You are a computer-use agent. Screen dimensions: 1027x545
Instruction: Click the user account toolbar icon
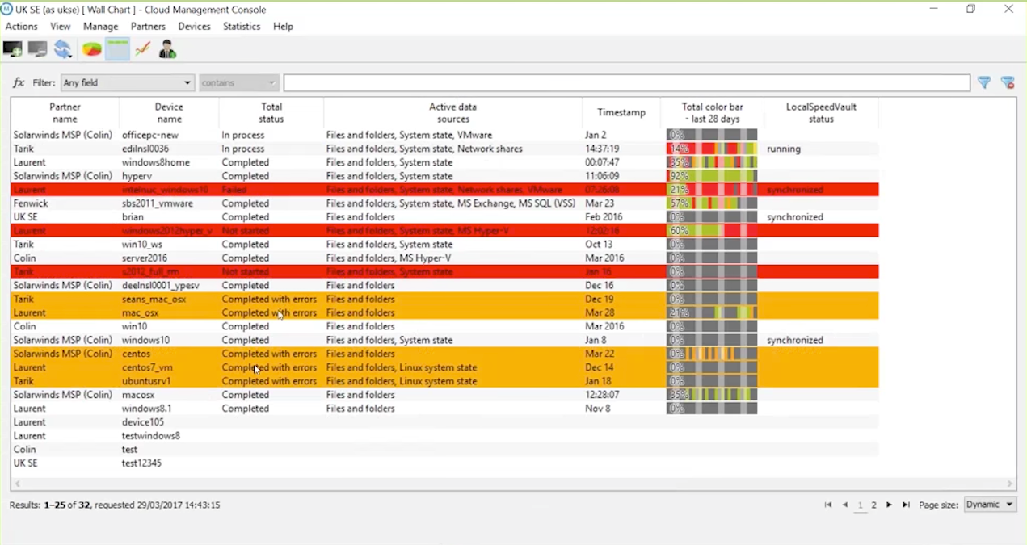[167, 50]
